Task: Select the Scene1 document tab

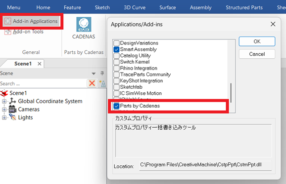Action: (x=23, y=64)
